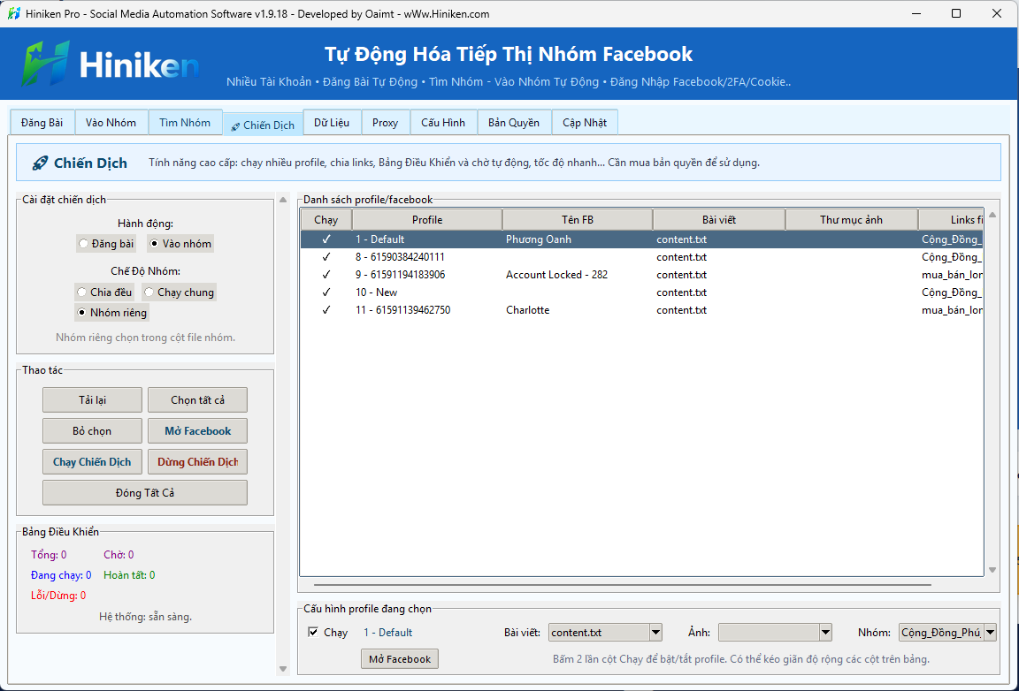Image resolution: width=1019 pixels, height=691 pixels.
Task: Click the '1 - Default' label in profile config
Action: (387, 632)
